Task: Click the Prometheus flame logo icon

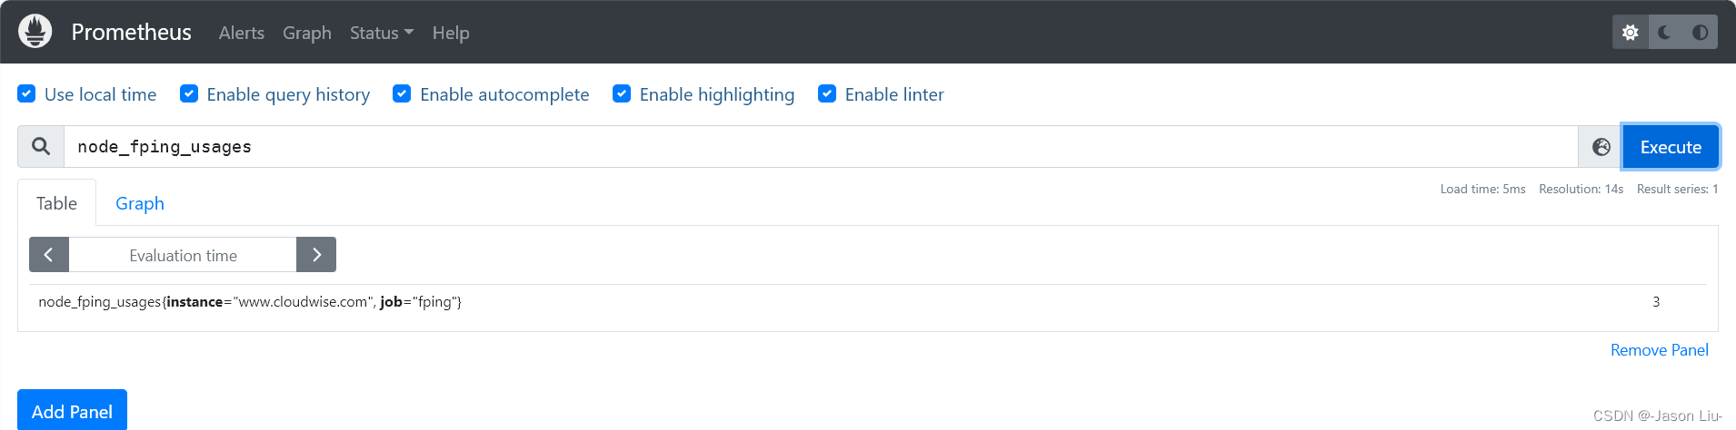Action: point(35,32)
